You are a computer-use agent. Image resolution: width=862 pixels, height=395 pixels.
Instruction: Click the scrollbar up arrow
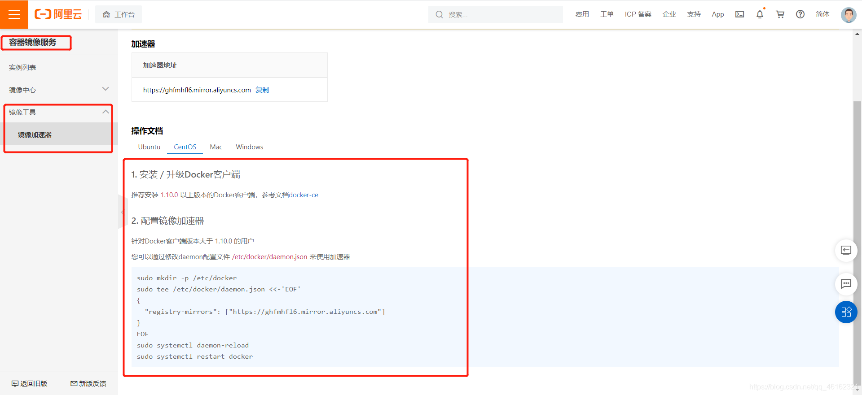pos(858,34)
